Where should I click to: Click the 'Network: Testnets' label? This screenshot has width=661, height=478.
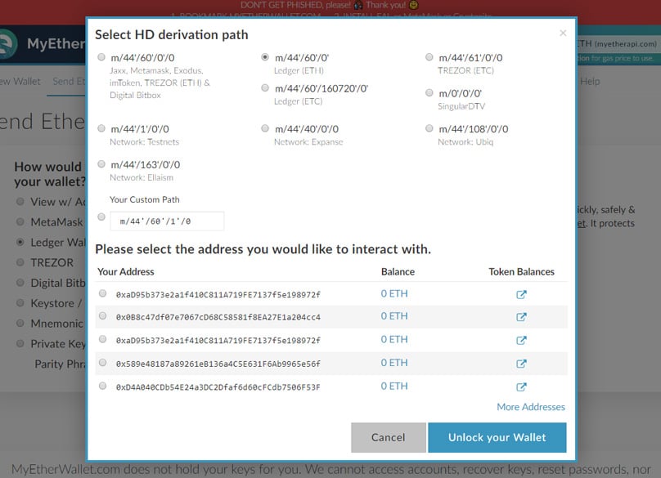(144, 142)
